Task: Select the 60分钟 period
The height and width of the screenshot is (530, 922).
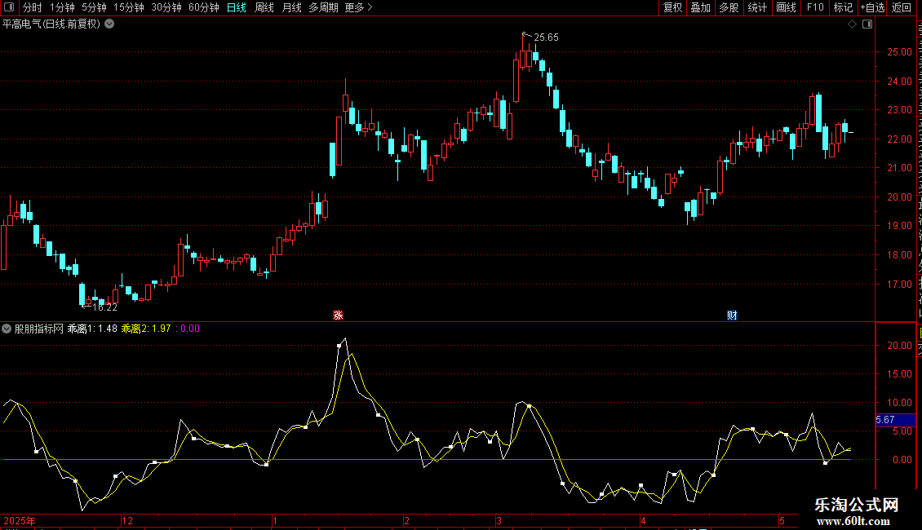Action: pyautogui.click(x=204, y=7)
